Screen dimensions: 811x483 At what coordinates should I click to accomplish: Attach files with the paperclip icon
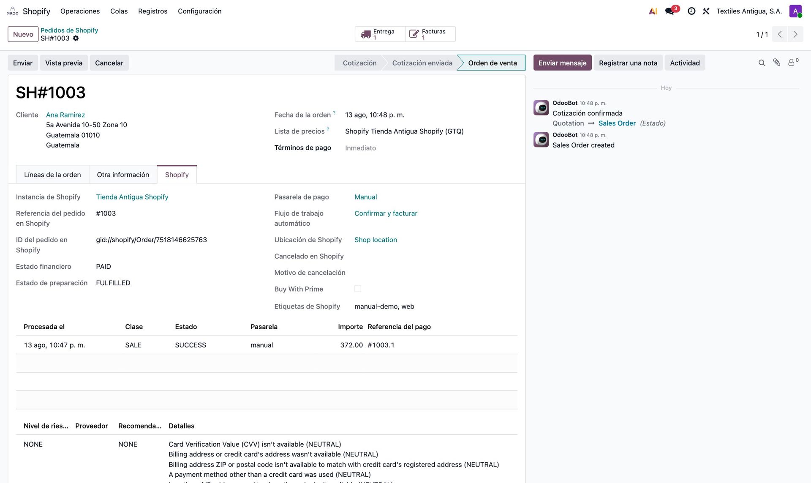[777, 63]
